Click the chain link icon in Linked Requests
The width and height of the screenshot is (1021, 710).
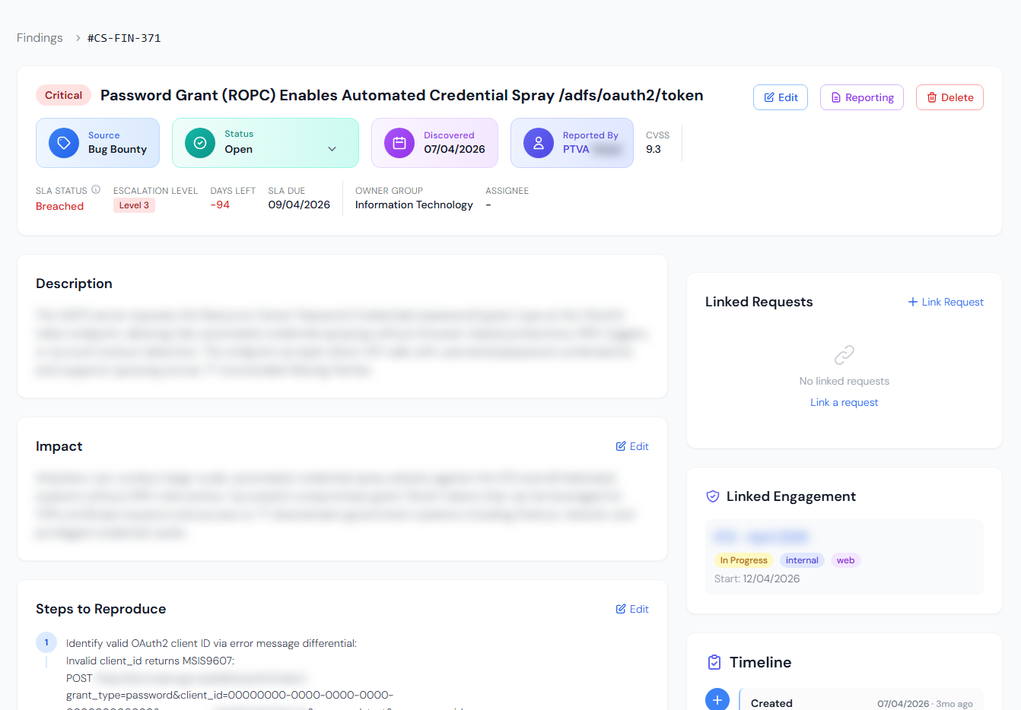coord(844,355)
